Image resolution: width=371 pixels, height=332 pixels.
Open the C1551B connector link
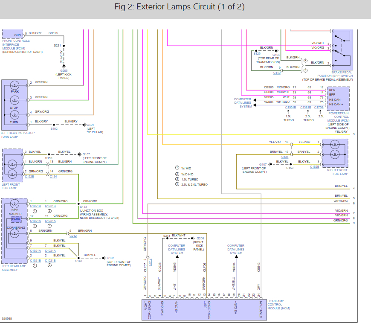coord(290,108)
